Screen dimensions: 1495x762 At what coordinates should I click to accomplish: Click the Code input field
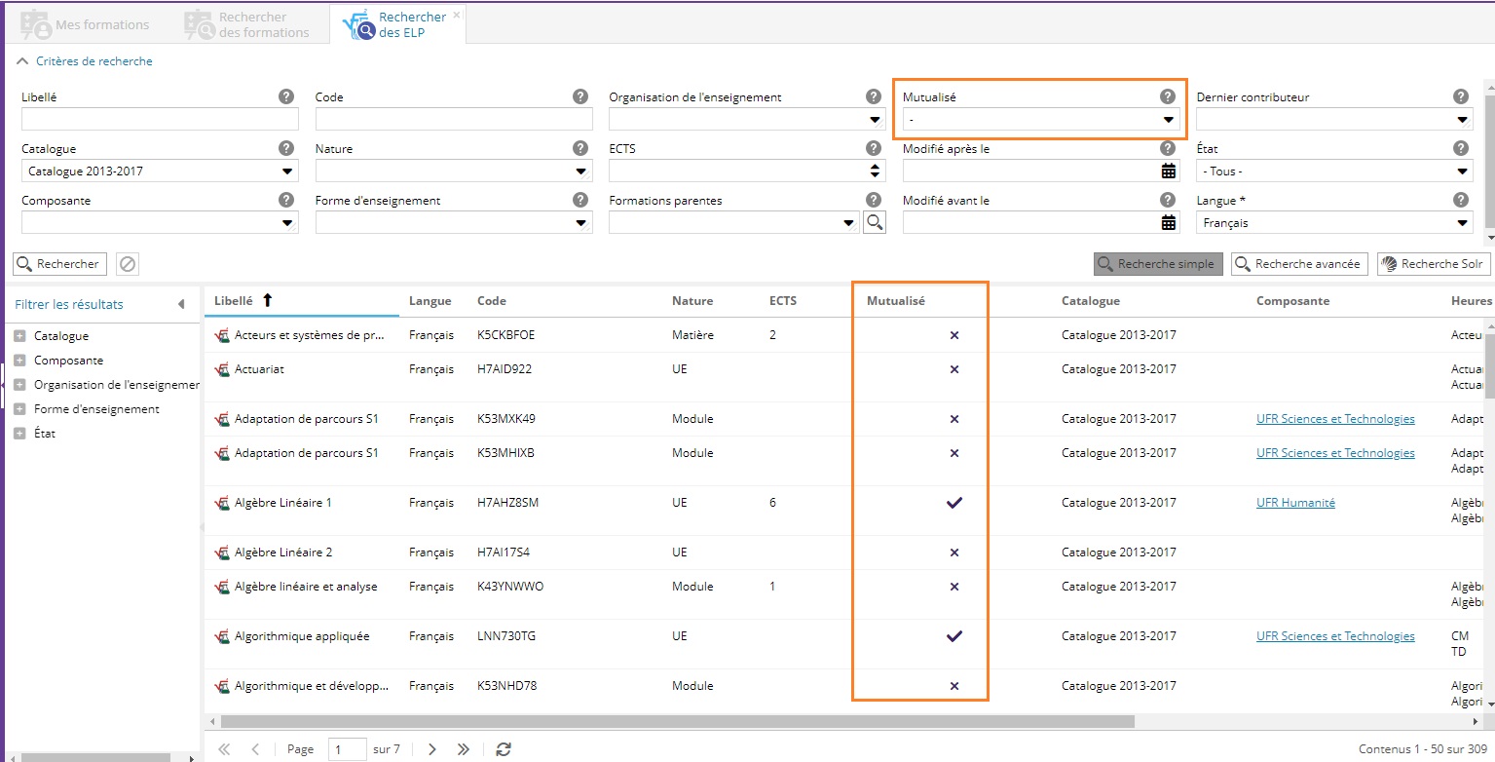pos(454,119)
